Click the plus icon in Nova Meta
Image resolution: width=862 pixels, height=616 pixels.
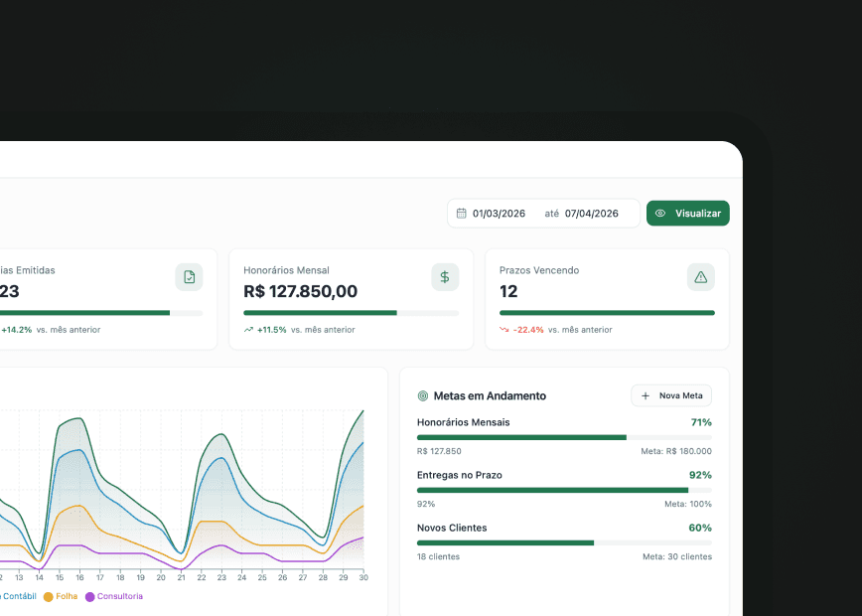646,396
